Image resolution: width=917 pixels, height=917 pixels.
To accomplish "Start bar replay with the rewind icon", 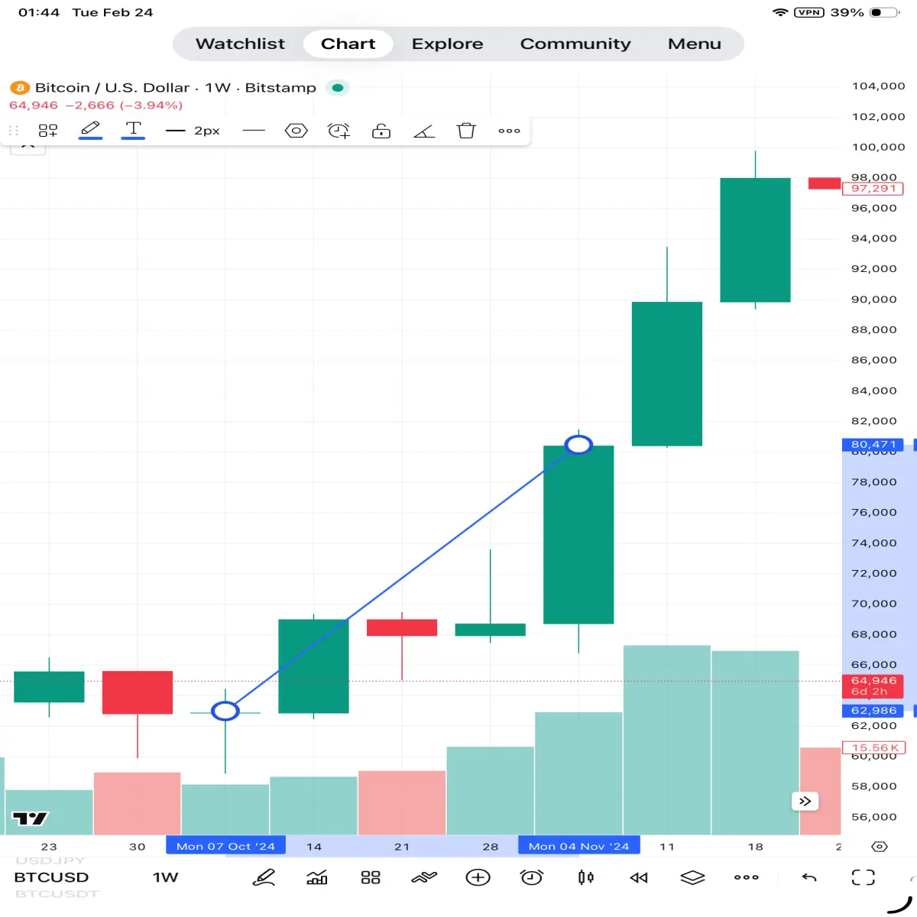I will tap(639, 877).
